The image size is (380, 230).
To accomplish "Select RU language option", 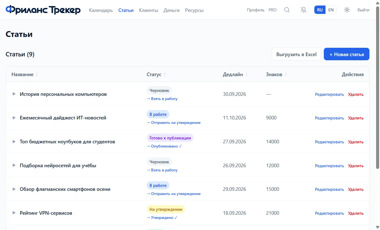I will click(x=320, y=10).
